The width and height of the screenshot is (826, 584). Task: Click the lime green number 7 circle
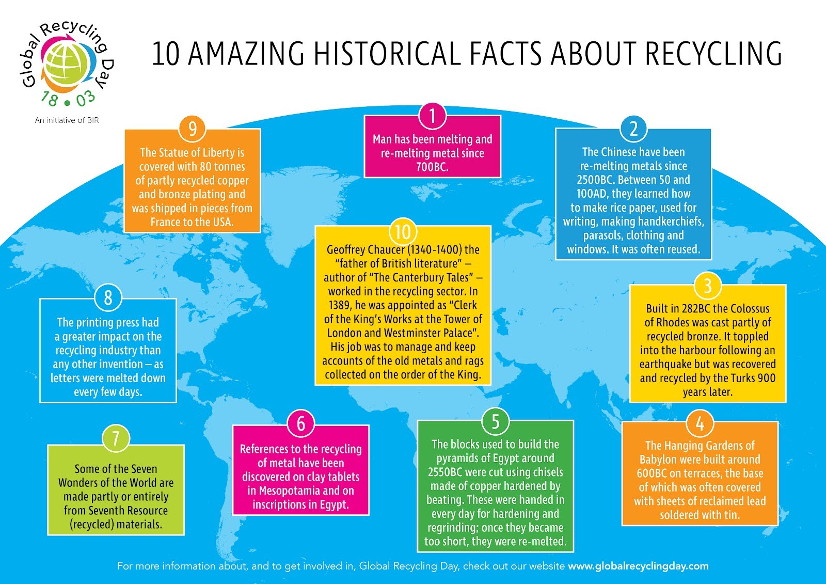coord(116,438)
